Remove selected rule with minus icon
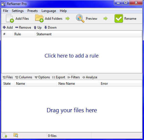This screenshot has width=144, height=140. point(17,27)
